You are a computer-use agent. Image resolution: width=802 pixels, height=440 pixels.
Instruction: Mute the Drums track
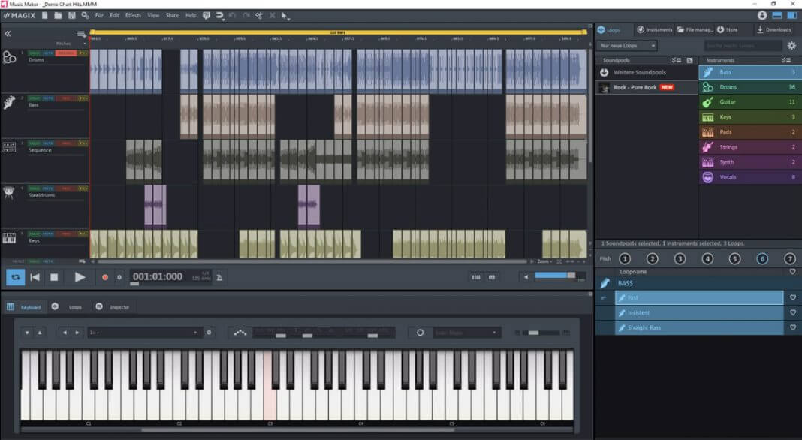(47, 53)
